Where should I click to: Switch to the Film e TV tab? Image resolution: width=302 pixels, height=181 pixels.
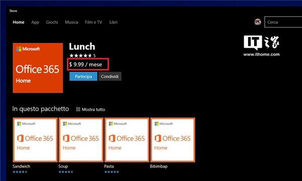(94, 22)
